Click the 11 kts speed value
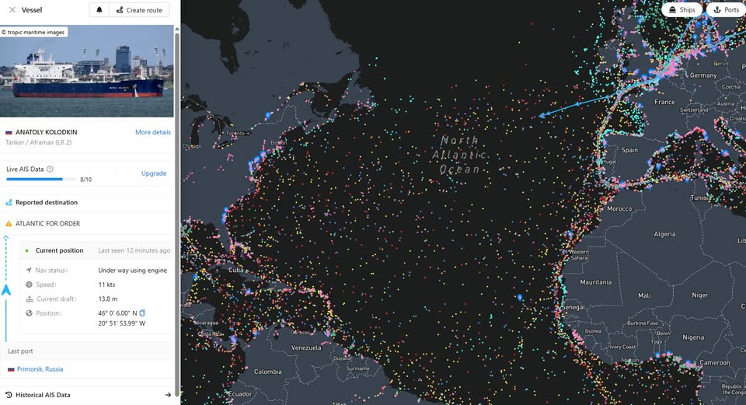This screenshot has width=746, height=405. [x=106, y=285]
